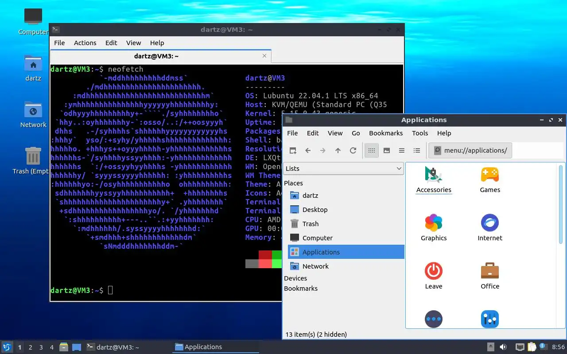Open the Lists side pane dropdown
567x354 pixels.
(x=344, y=168)
